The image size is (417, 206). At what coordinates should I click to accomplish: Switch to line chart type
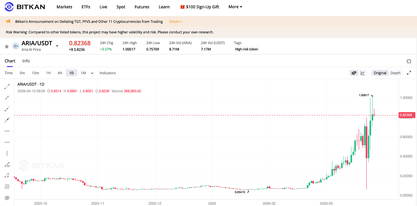click(x=363, y=73)
